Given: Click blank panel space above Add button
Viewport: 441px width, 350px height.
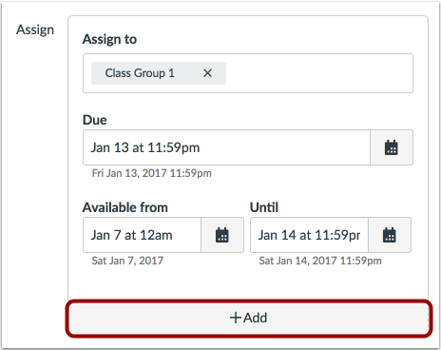Looking at the screenshot, I should tap(248, 283).
